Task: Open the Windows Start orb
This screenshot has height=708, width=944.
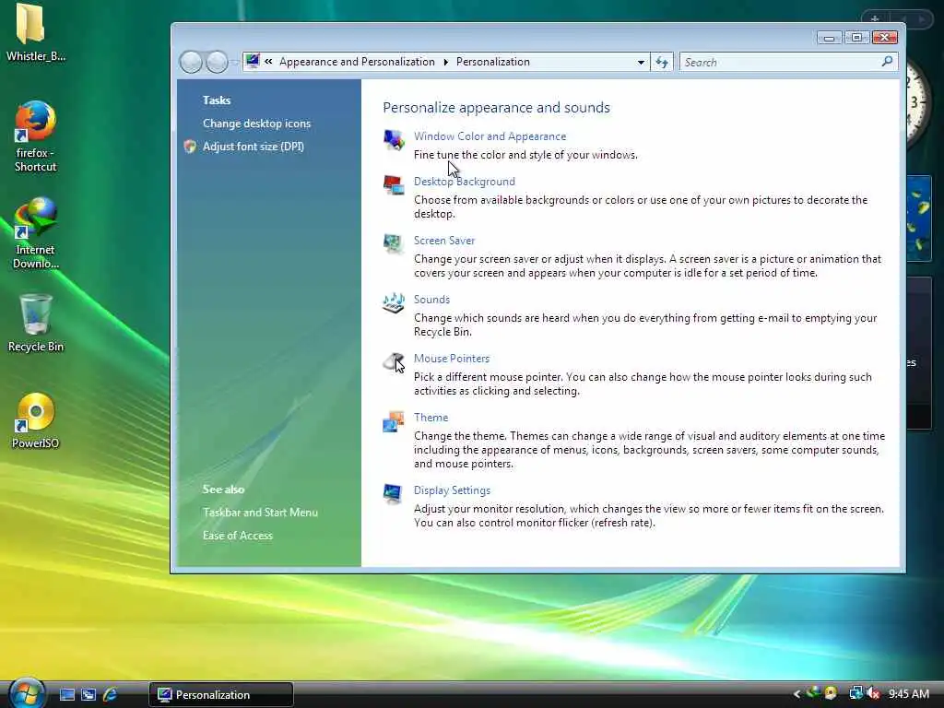Action: point(26,693)
